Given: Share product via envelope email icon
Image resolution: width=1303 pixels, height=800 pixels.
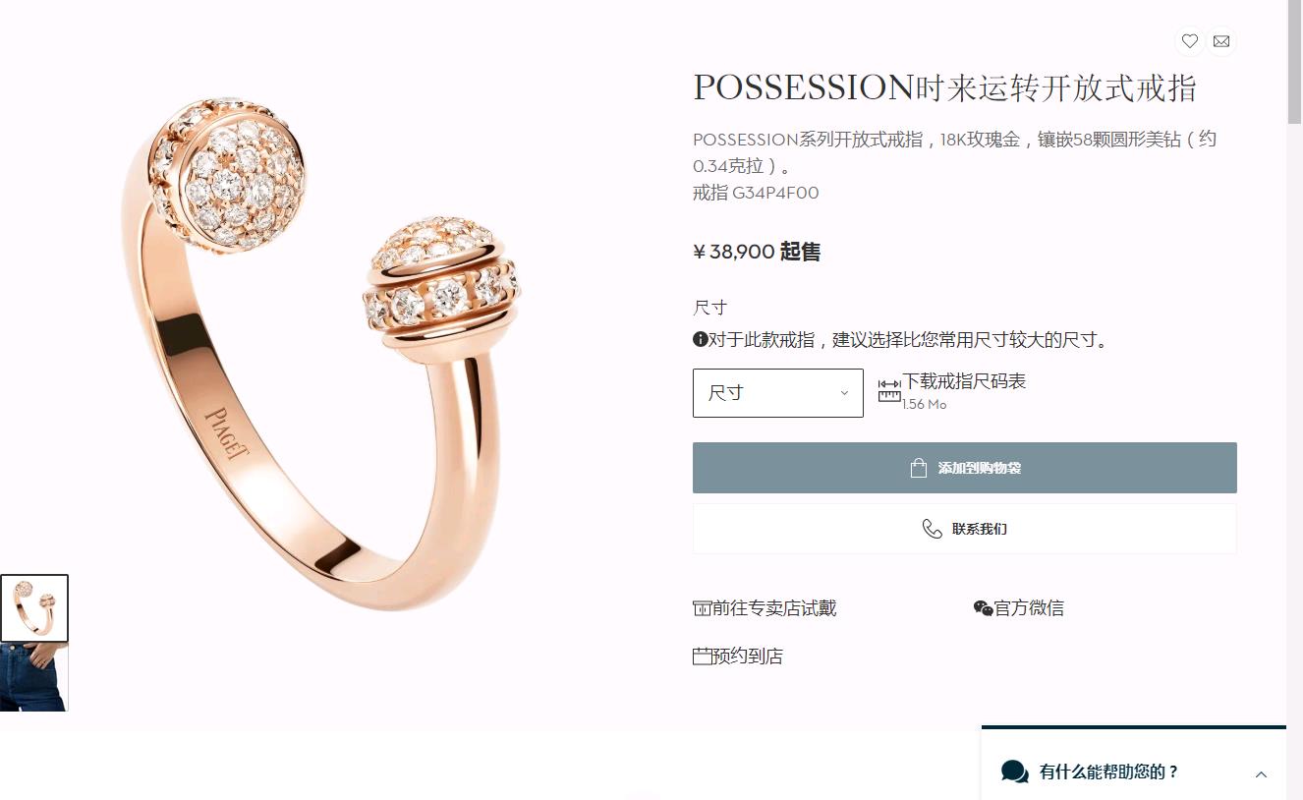Looking at the screenshot, I should (1221, 41).
